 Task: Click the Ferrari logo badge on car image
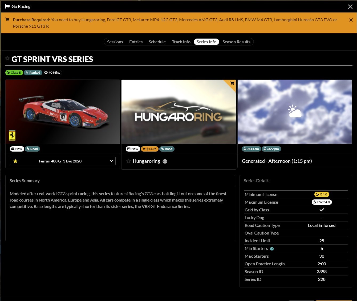(x=12, y=135)
